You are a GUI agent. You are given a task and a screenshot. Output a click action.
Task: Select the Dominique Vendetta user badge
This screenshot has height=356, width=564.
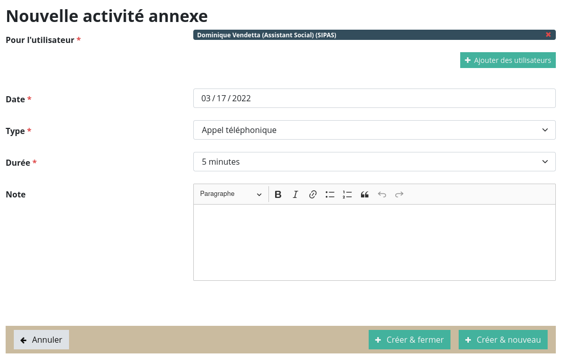point(266,35)
